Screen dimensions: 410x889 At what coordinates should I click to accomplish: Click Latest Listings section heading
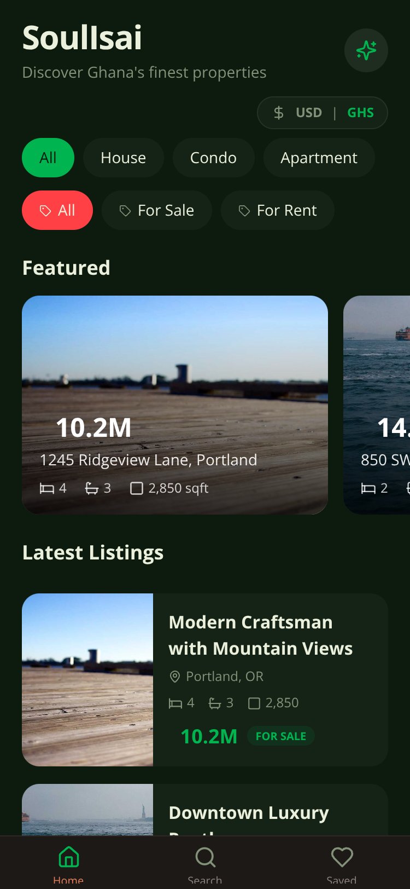[93, 553]
